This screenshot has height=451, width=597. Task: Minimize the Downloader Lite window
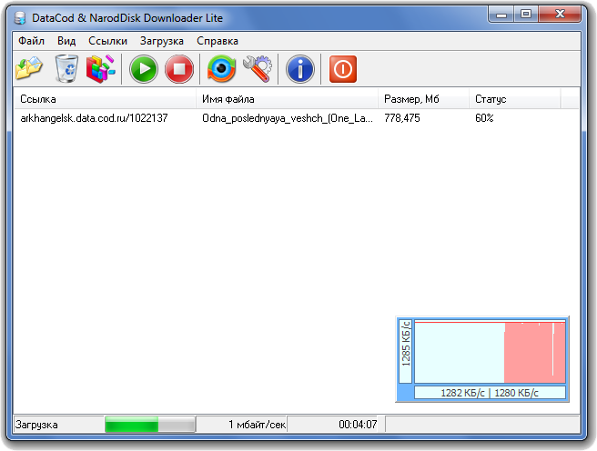(501, 15)
